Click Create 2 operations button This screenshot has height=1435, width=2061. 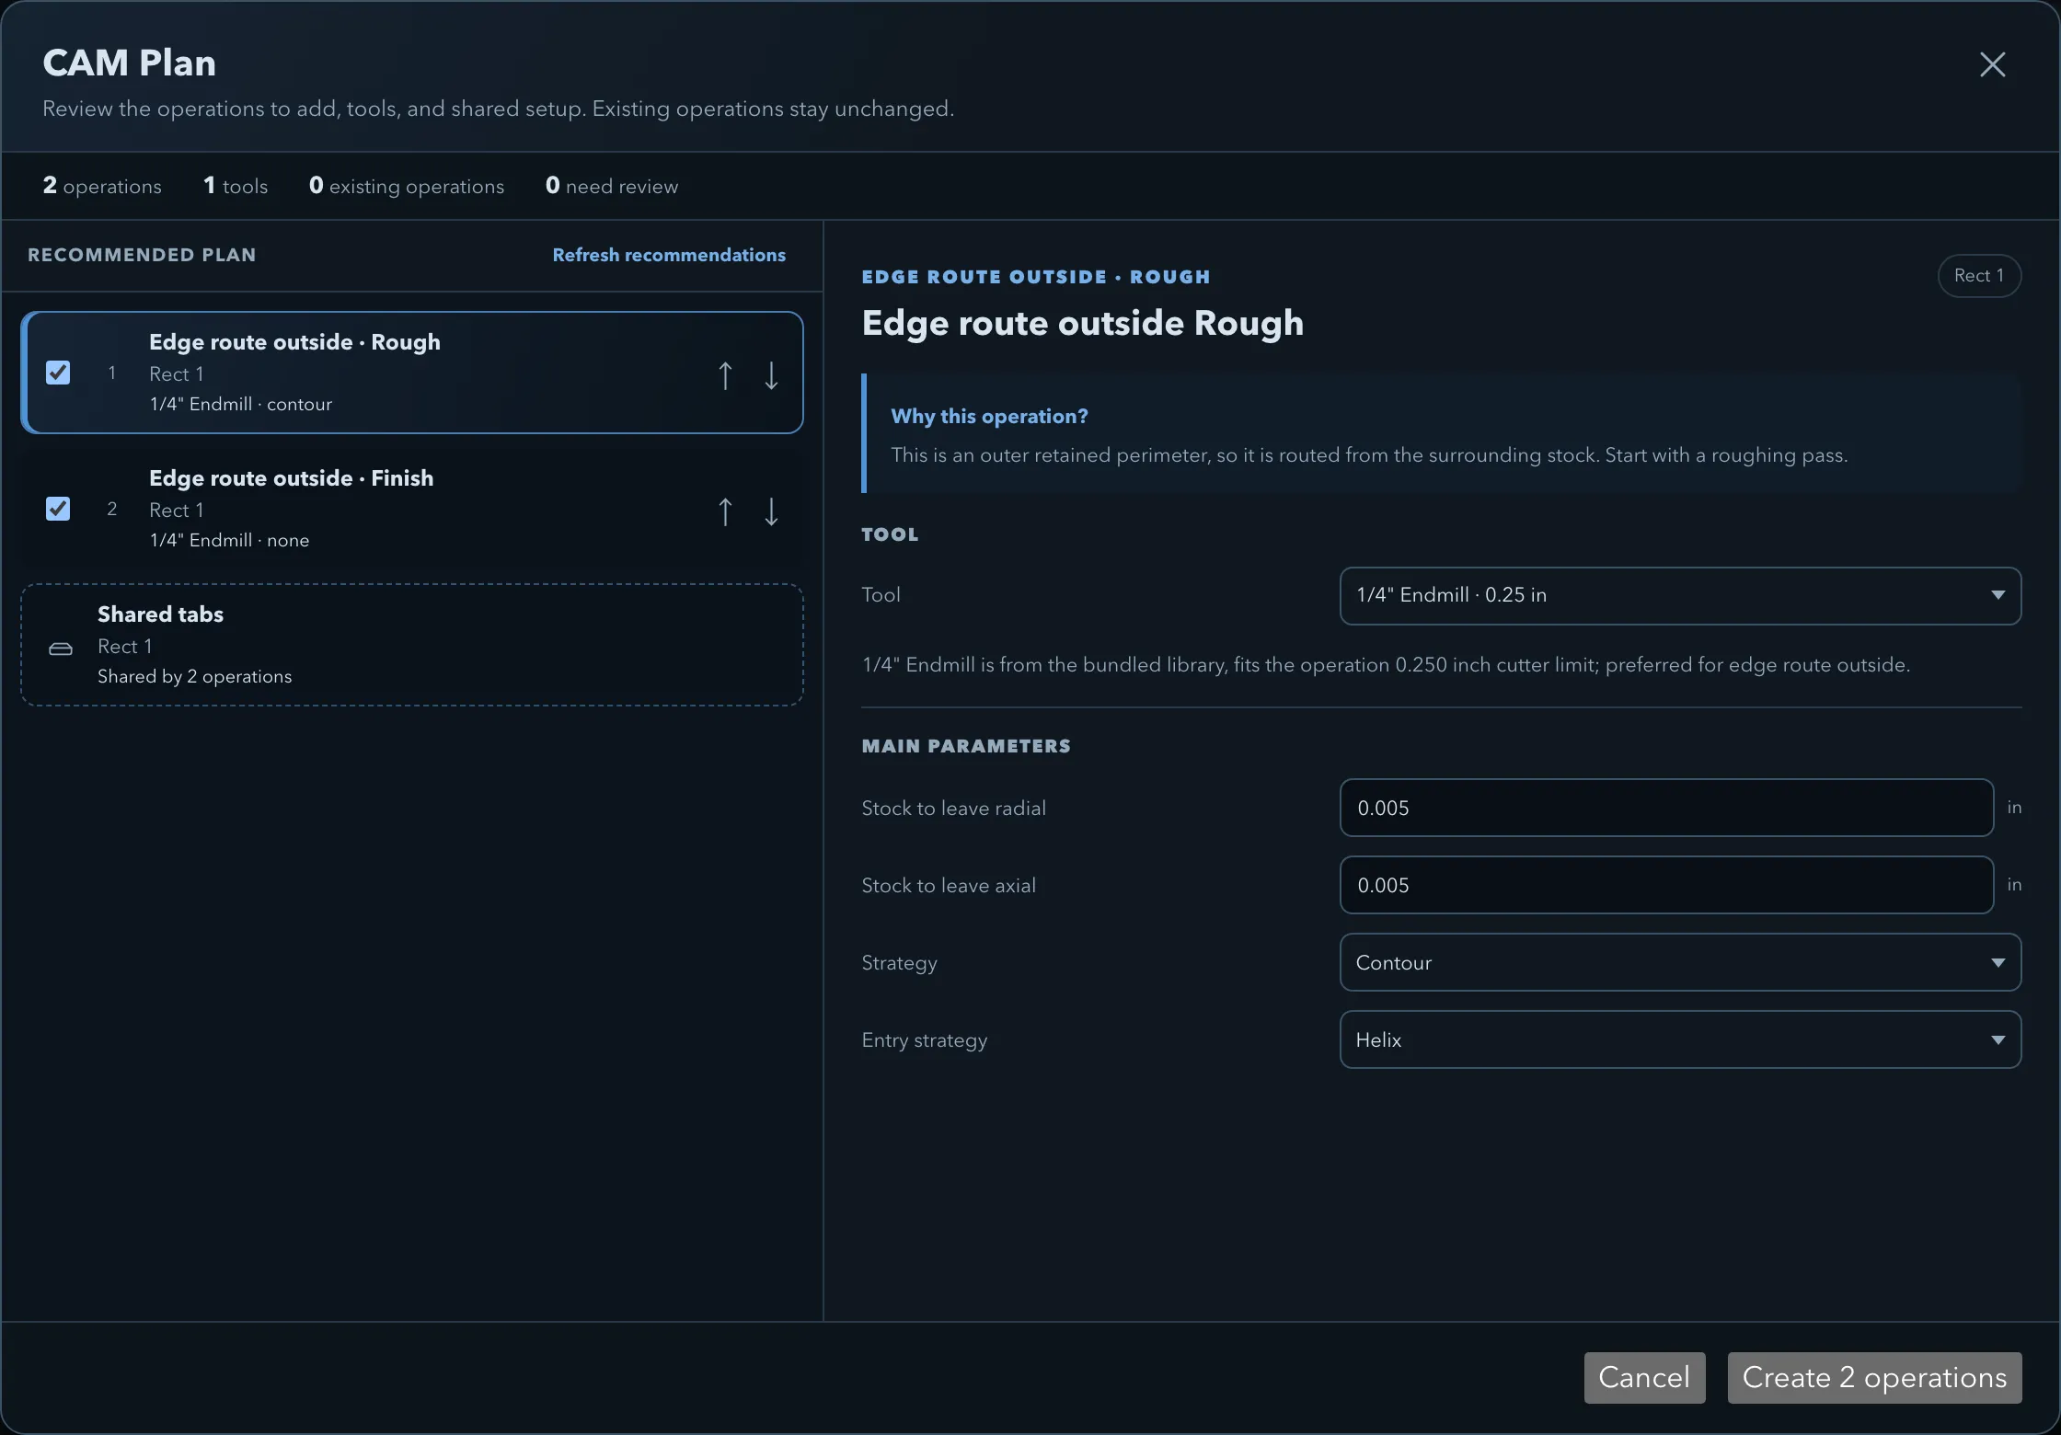click(x=1874, y=1377)
